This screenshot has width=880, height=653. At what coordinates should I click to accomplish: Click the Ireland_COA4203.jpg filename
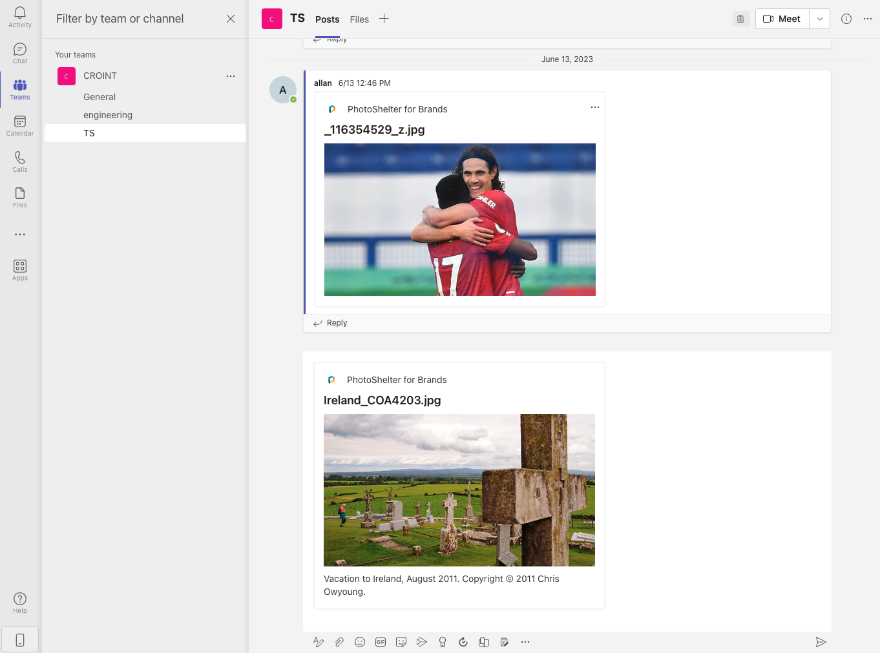coord(382,400)
